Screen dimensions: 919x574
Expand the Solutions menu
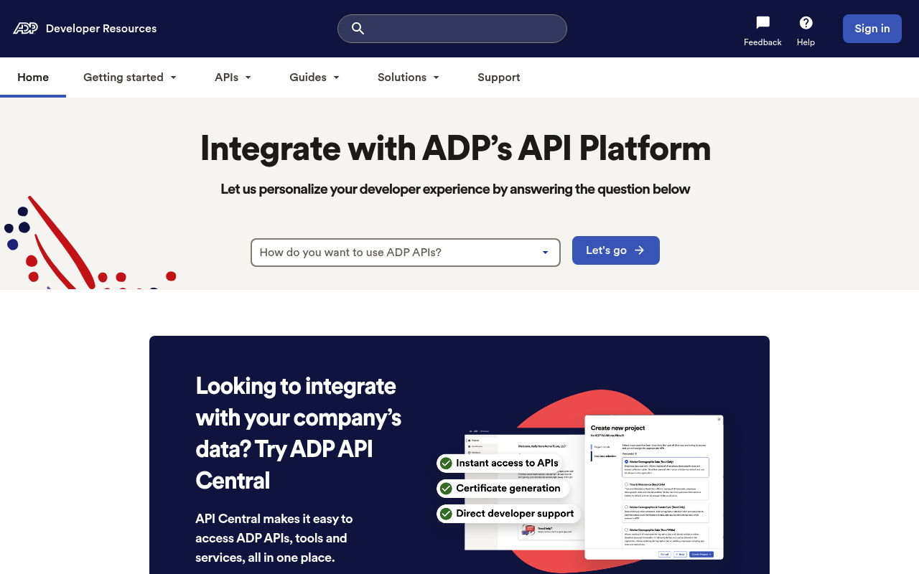409,77
